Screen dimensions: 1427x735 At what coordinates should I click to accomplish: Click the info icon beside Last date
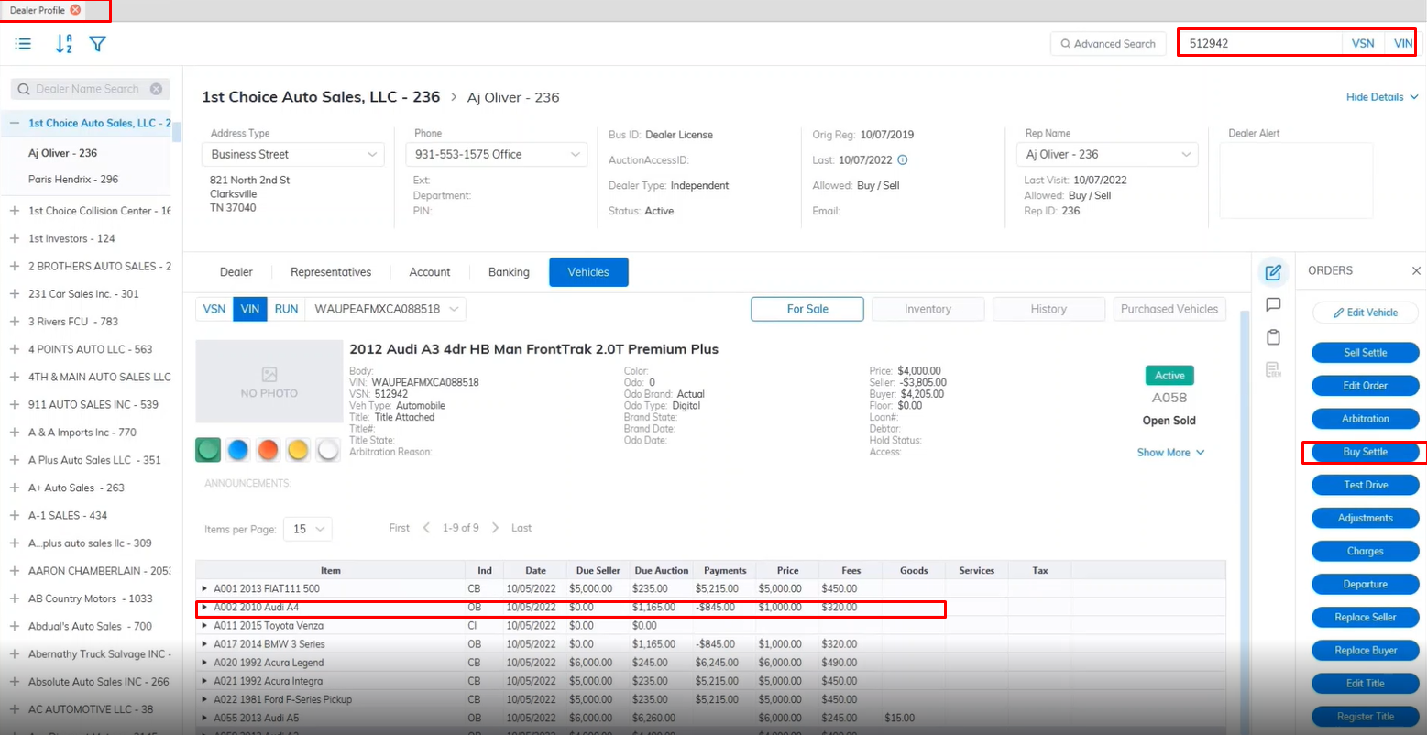[x=902, y=159]
